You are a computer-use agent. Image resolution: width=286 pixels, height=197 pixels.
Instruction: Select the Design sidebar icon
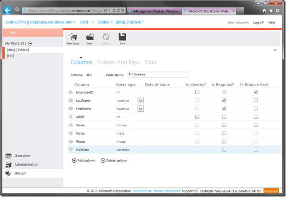coord(8,173)
